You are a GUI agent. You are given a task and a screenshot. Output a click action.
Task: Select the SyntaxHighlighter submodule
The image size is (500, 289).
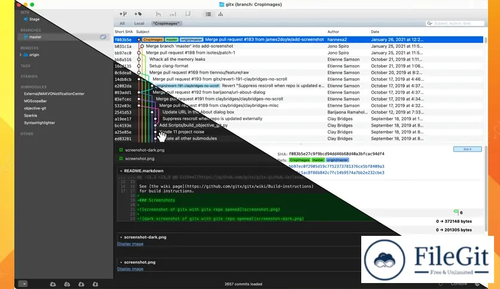[39, 123]
